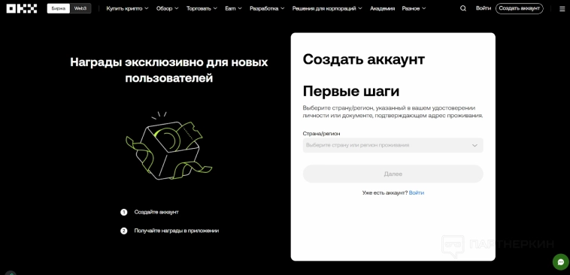Click the OKX logo
Viewport: 570px width, 275px height.
tap(22, 8)
